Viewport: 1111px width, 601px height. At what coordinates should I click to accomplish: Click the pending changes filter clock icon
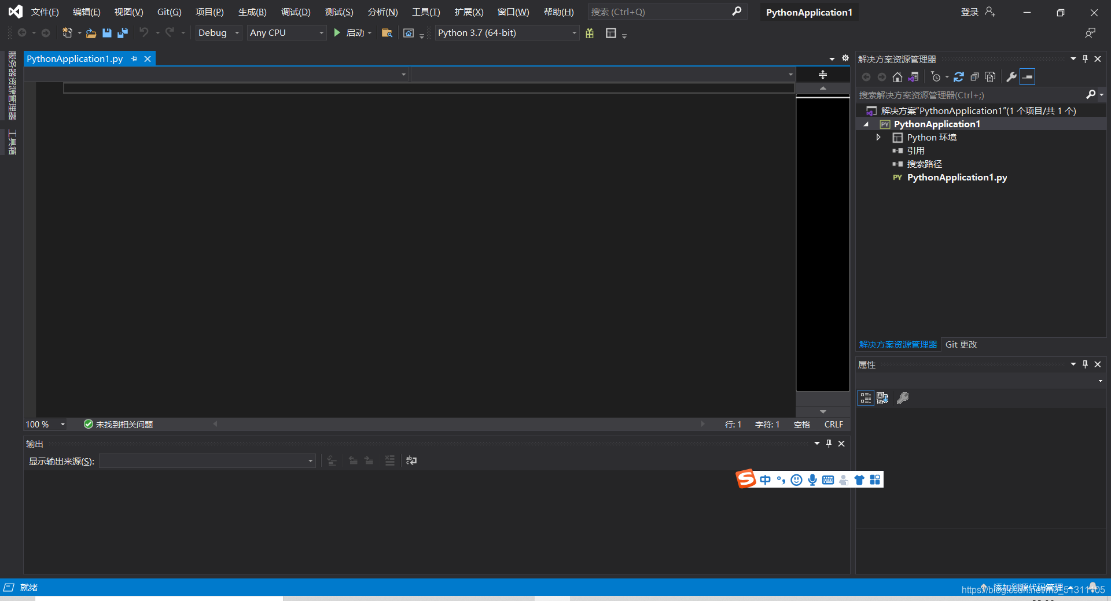click(x=936, y=77)
